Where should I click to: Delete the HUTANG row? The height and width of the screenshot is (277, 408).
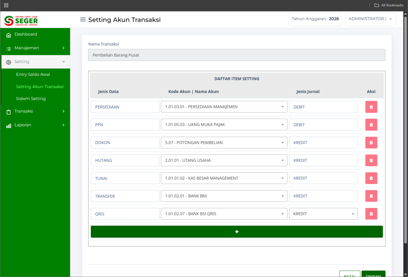click(371, 160)
